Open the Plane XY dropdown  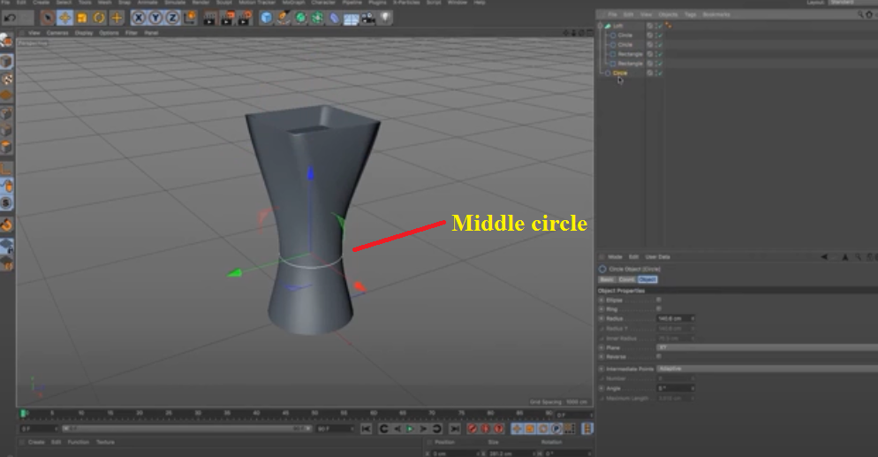(767, 347)
